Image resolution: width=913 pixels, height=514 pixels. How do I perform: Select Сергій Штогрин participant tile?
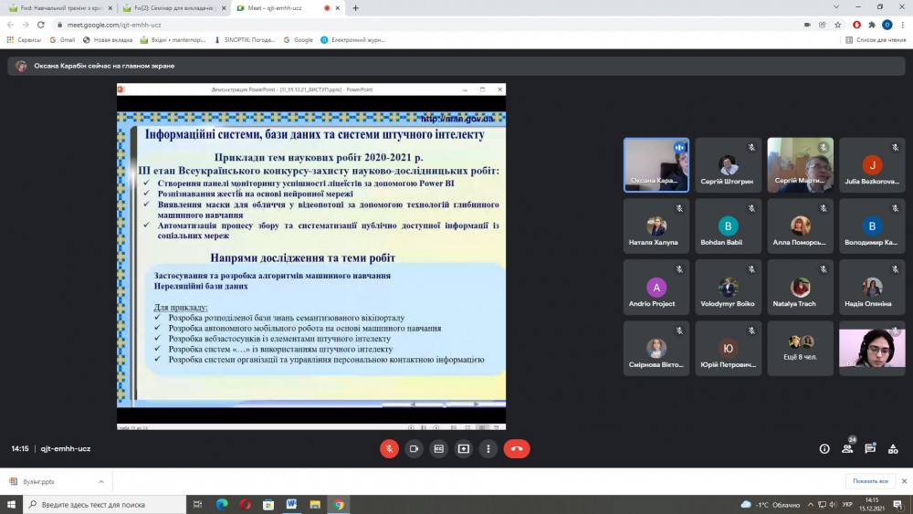coord(728,165)
